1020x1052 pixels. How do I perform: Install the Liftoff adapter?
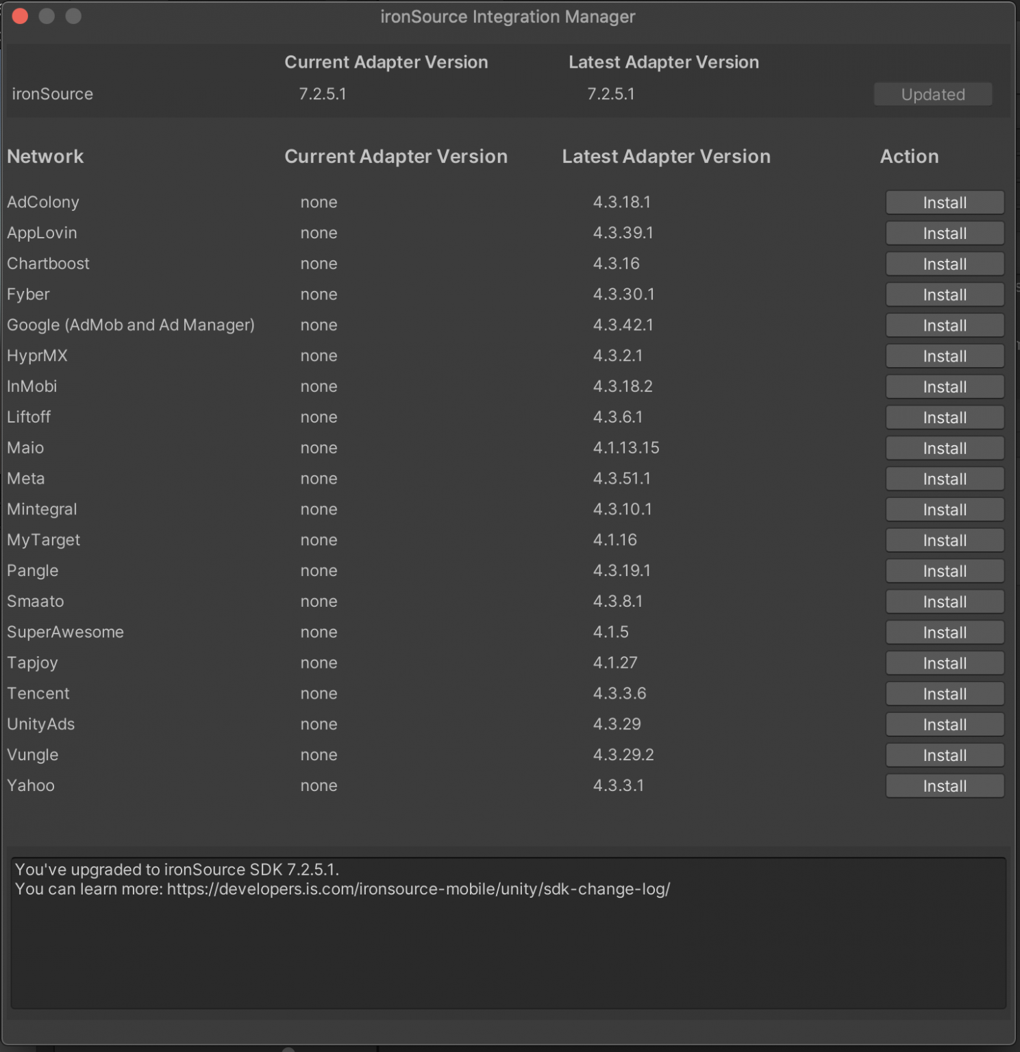point(944,418)
